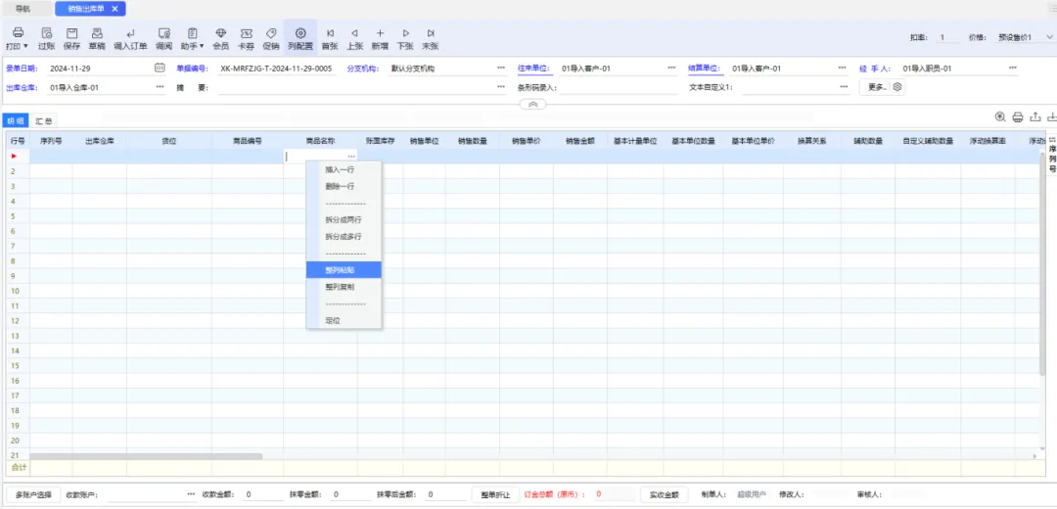Click the zoom magnifier icon above grid
Viewport: 1057px width, 509px height.
(x=1000, y=116)
